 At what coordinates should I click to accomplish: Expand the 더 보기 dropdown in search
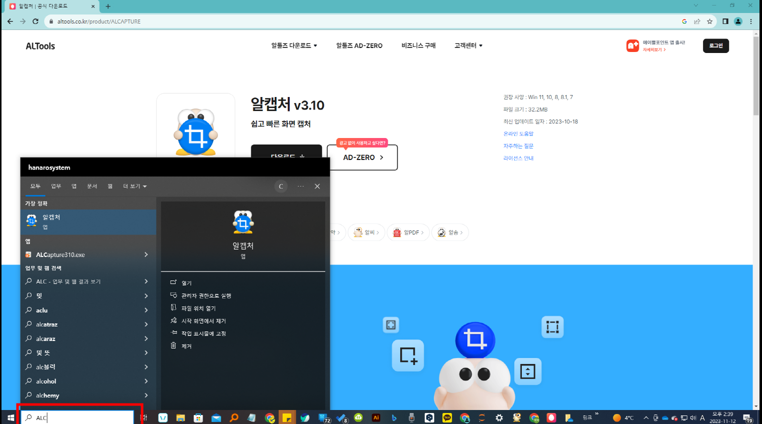[135, 186]
